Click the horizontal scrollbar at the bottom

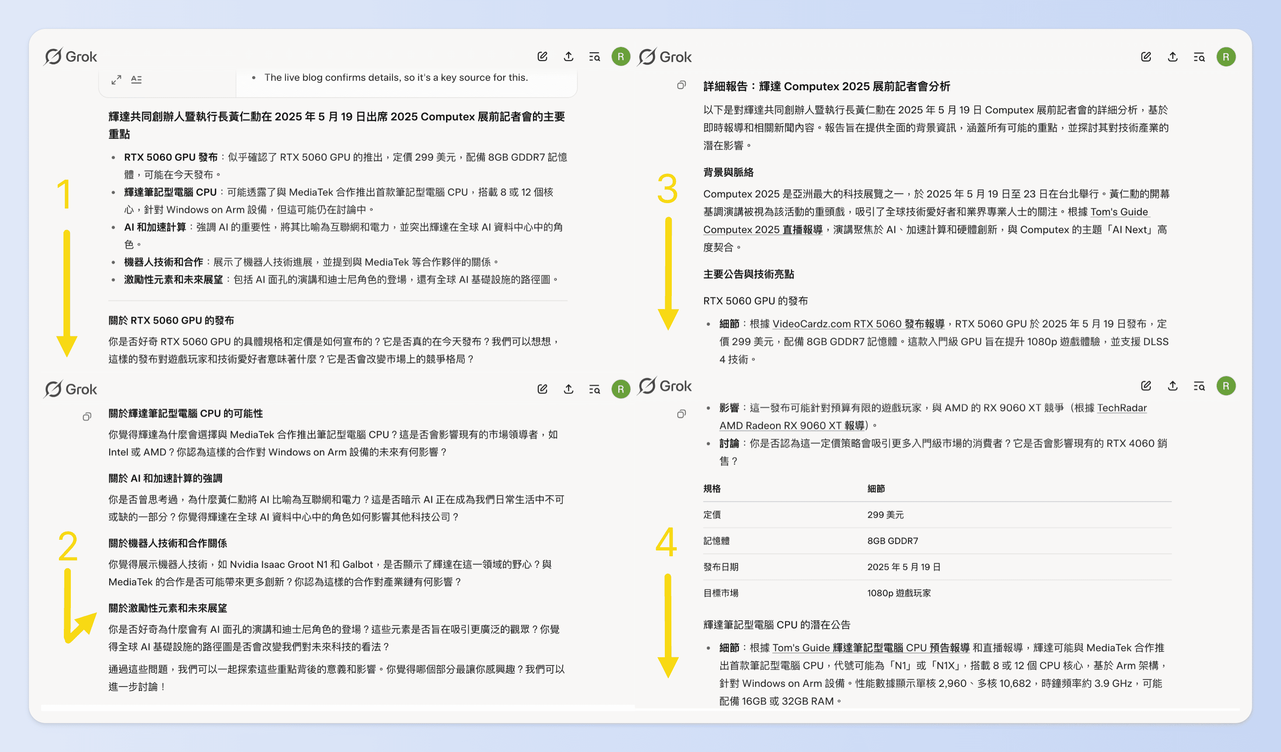[336, 707]
